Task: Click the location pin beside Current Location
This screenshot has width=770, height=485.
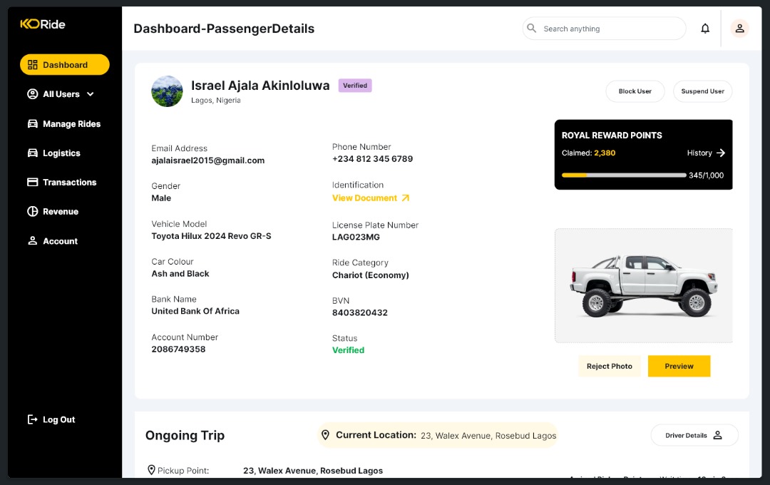Action: tap(326, 434)
